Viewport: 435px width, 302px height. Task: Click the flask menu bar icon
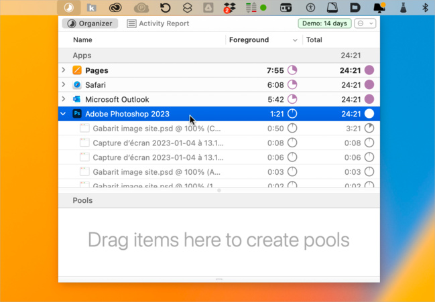point(403,8)
